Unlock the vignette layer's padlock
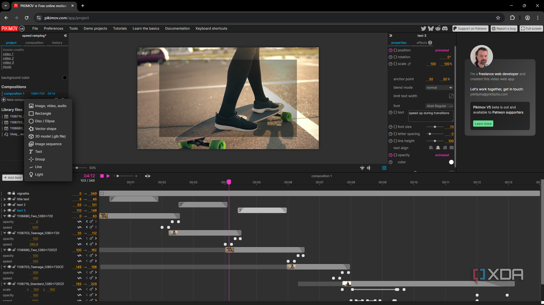 pyautogui.click(x=14, y=193)
